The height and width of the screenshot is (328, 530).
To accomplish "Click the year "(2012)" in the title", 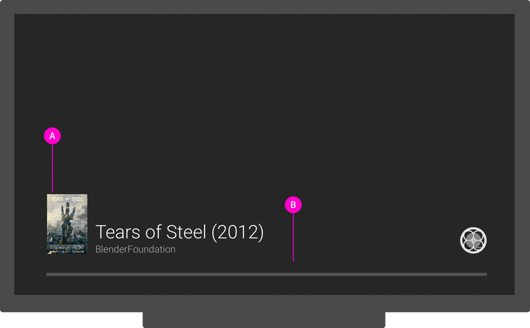I will [x=237, y=233].
